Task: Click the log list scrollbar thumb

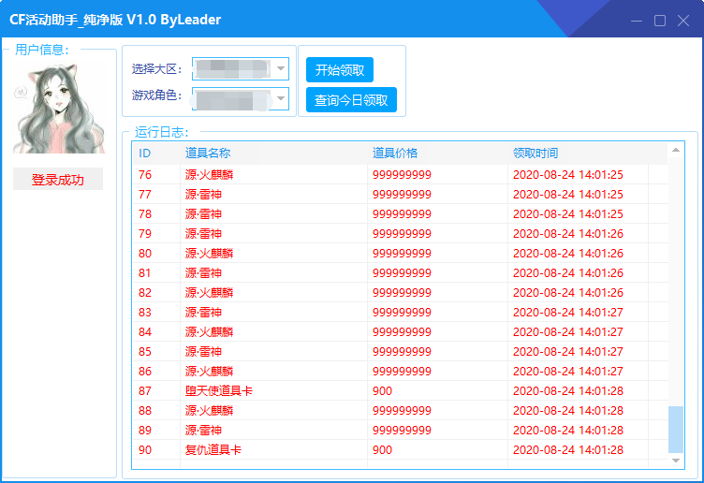Action: tap(675, 429)
